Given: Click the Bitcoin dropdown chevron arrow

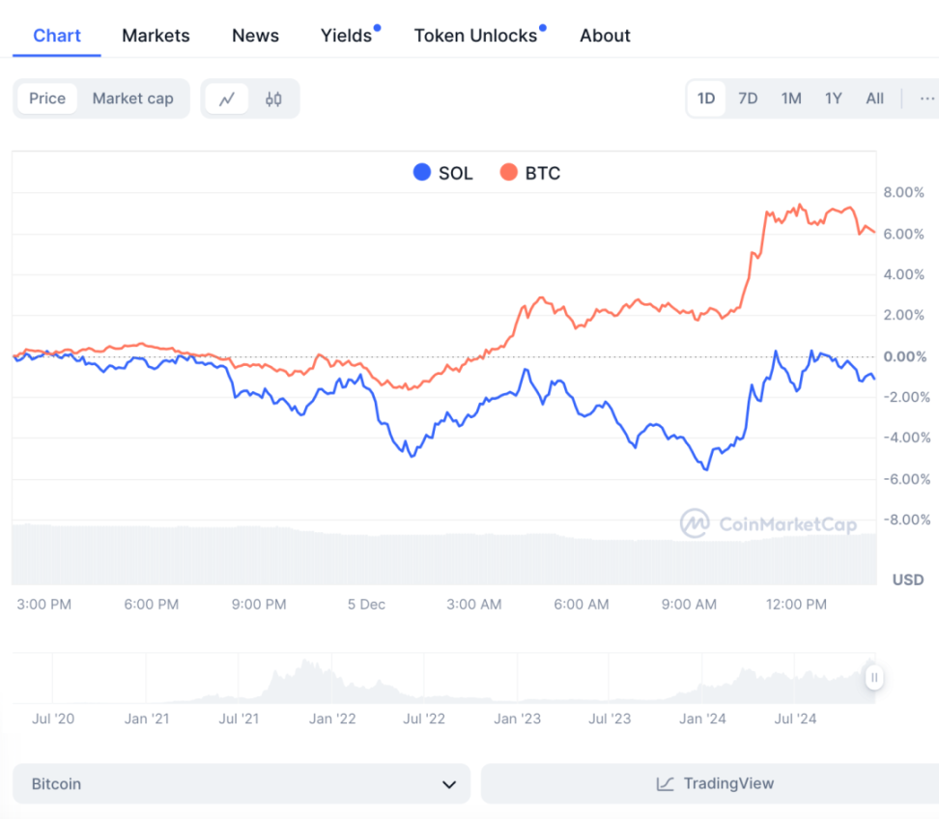Looking at the screenshot, I should coord(449,784).
